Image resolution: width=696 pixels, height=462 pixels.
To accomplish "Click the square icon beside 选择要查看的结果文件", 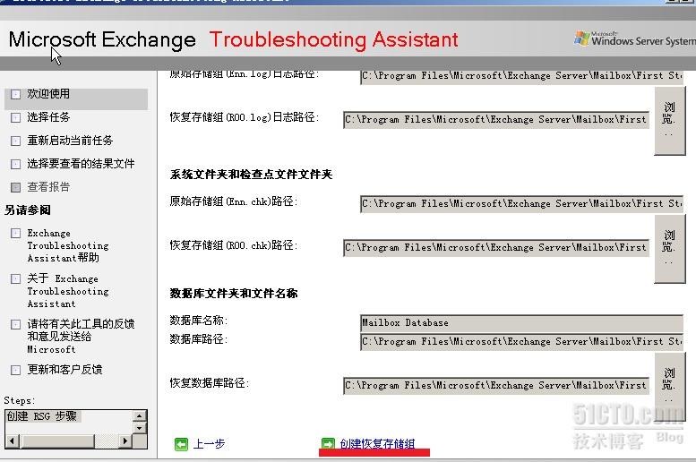I will [x=15, y=164].
